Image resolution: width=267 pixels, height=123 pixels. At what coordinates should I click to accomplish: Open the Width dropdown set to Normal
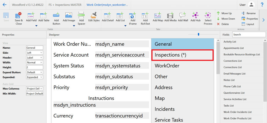(x=35, y=62)
